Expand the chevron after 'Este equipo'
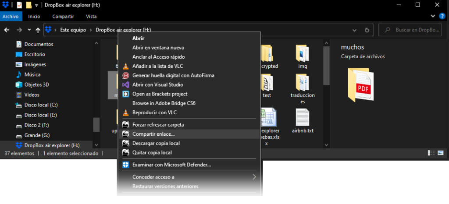The image size is (449, 204). (91, 30)
